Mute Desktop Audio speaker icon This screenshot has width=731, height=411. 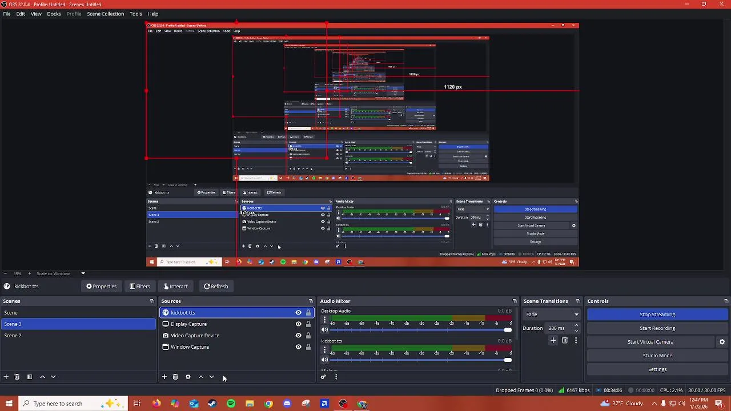[324, 330]
